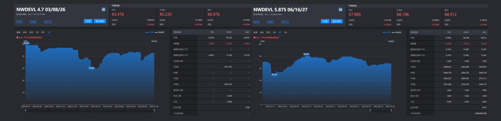The image size is (501, 121).
Task: Click red warning icon above the 5.875 bond chart
Action: coord(254,38)
